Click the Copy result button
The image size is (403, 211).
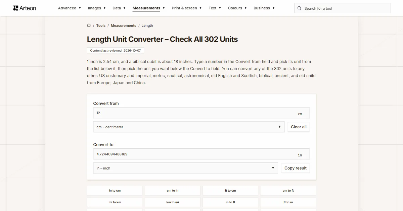pyautogui.click(x=296, y=168)
